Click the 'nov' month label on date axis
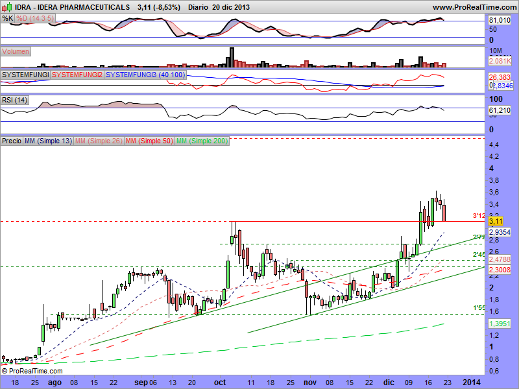 pyautogui.click(x=310, y=383)
